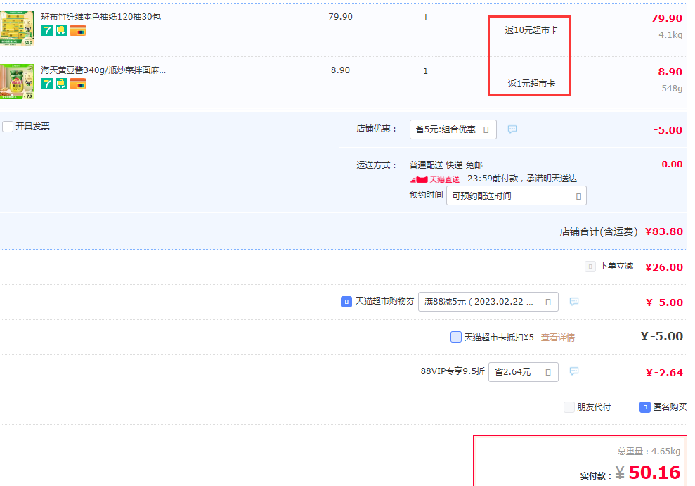Click the 4.1kg weight of tissue paper
Viewport: 695px width, 486px height.
tap(670, 35)
